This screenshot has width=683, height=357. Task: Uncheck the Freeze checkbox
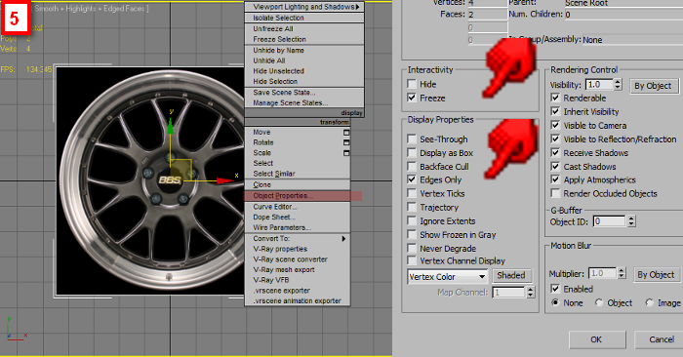pyautogui.click(x=412, y=98)
